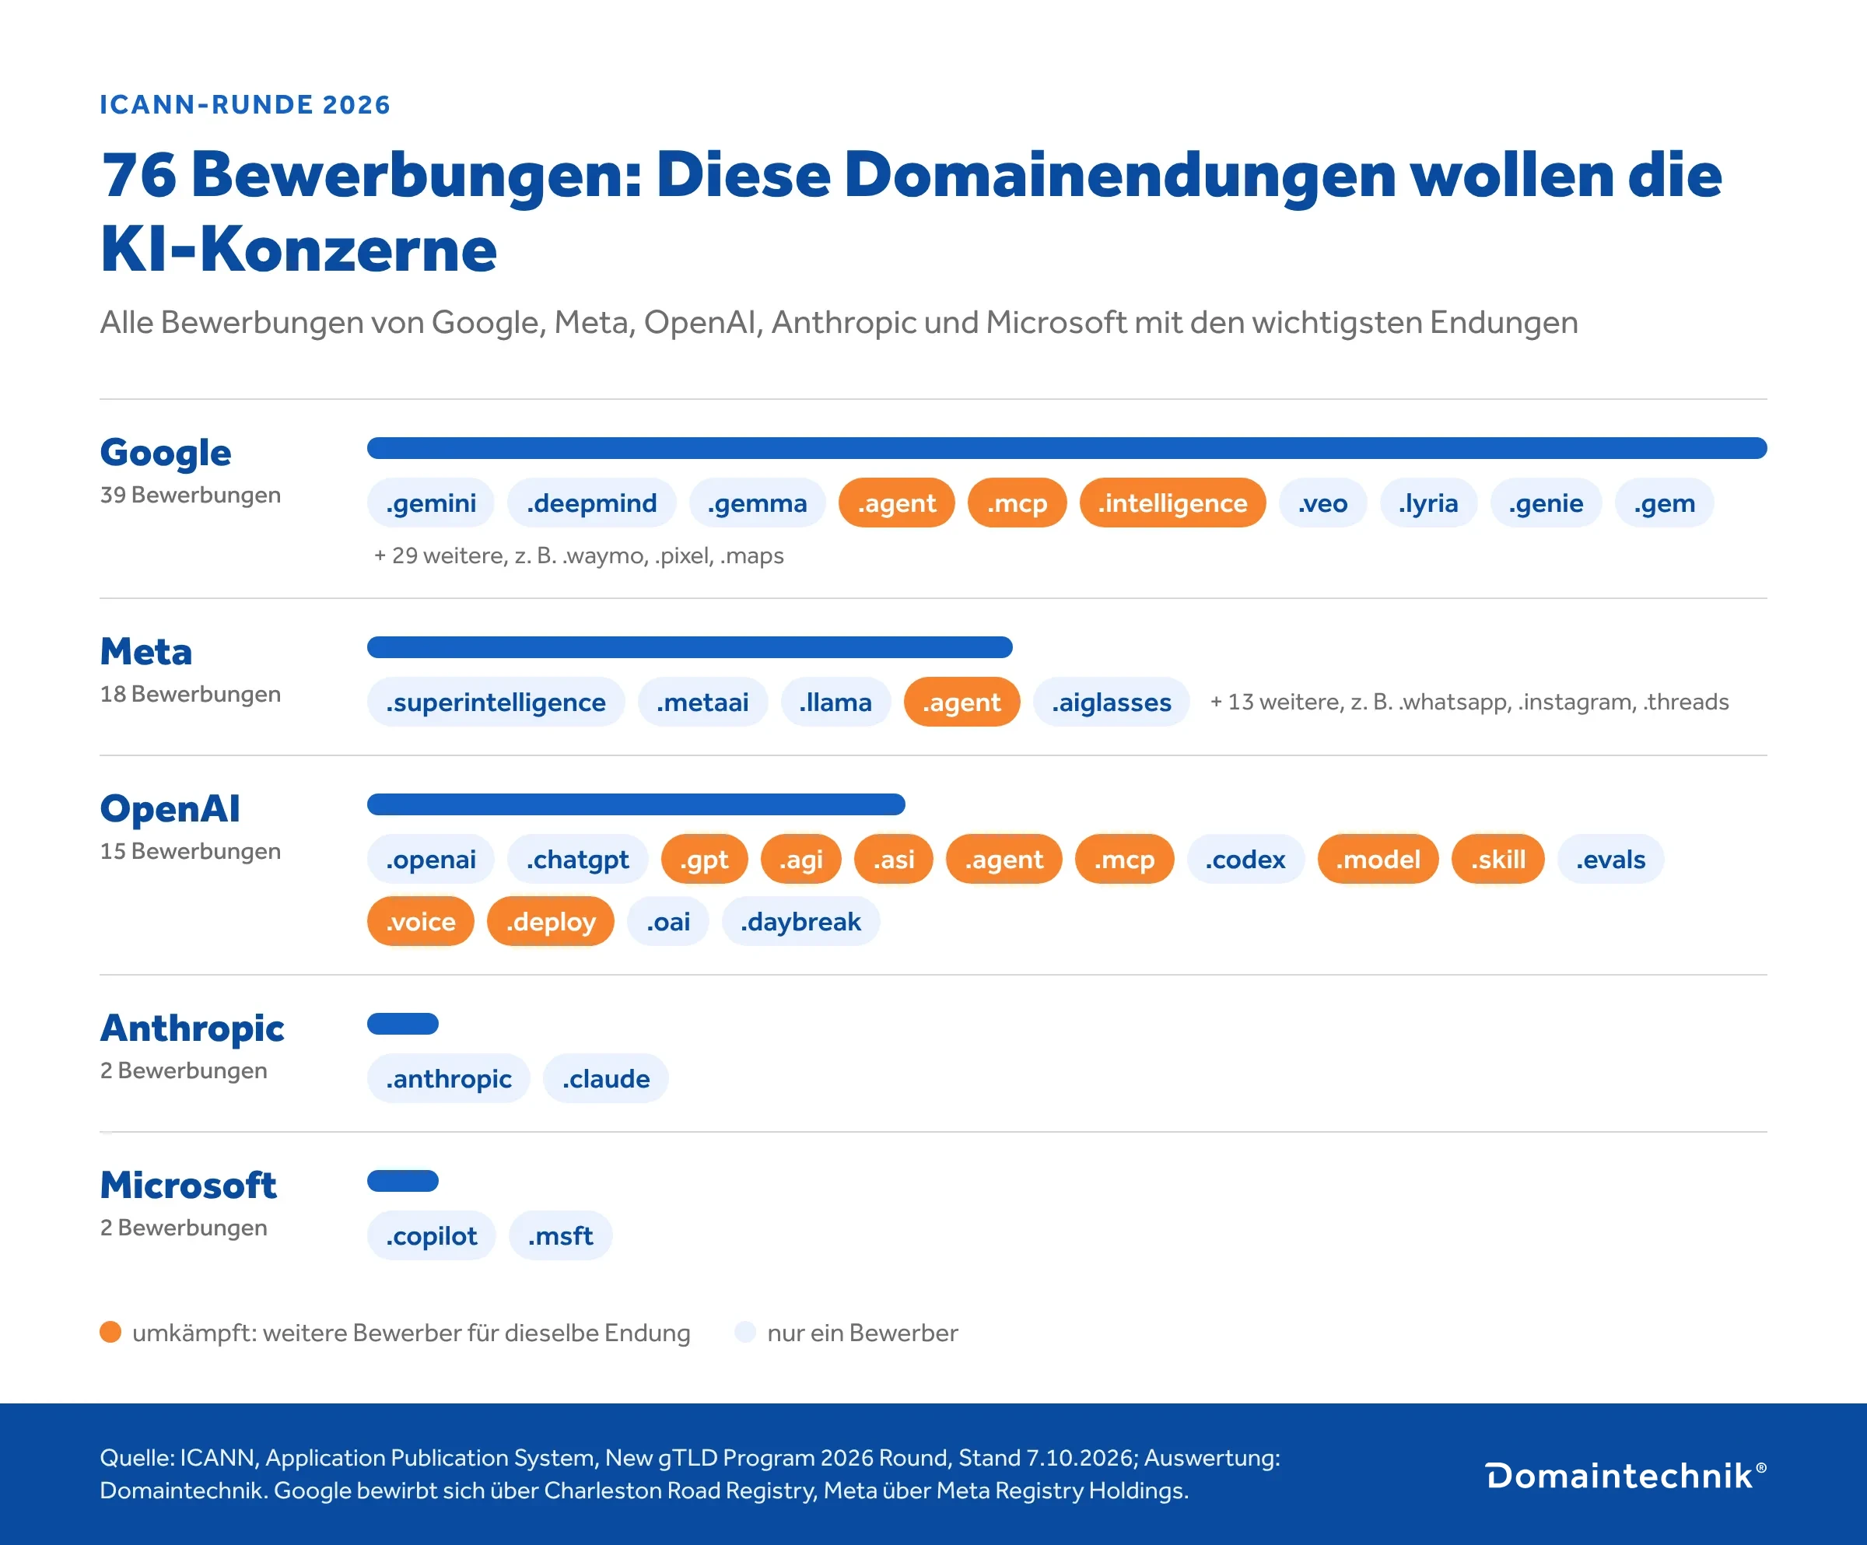The image size is (1867, 1545).
Task: Click the orange '.agi' pill
Action: (801, 860)
